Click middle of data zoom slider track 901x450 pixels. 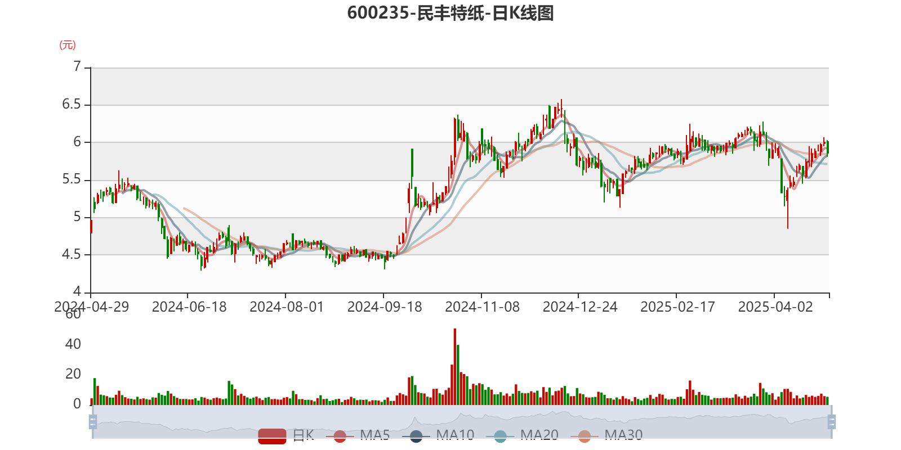[462, 422]
